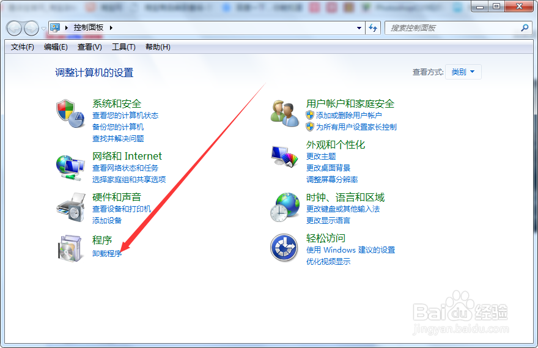Click the 调整屏幕分辨率 link
The height and width of the screenshot is (348, 538).
332,180
